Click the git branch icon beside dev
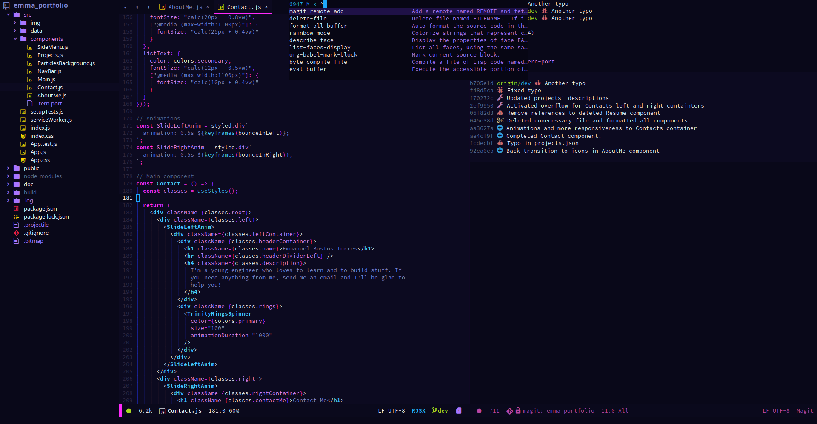This screenshot has height=424, width=817. point(434,411)
